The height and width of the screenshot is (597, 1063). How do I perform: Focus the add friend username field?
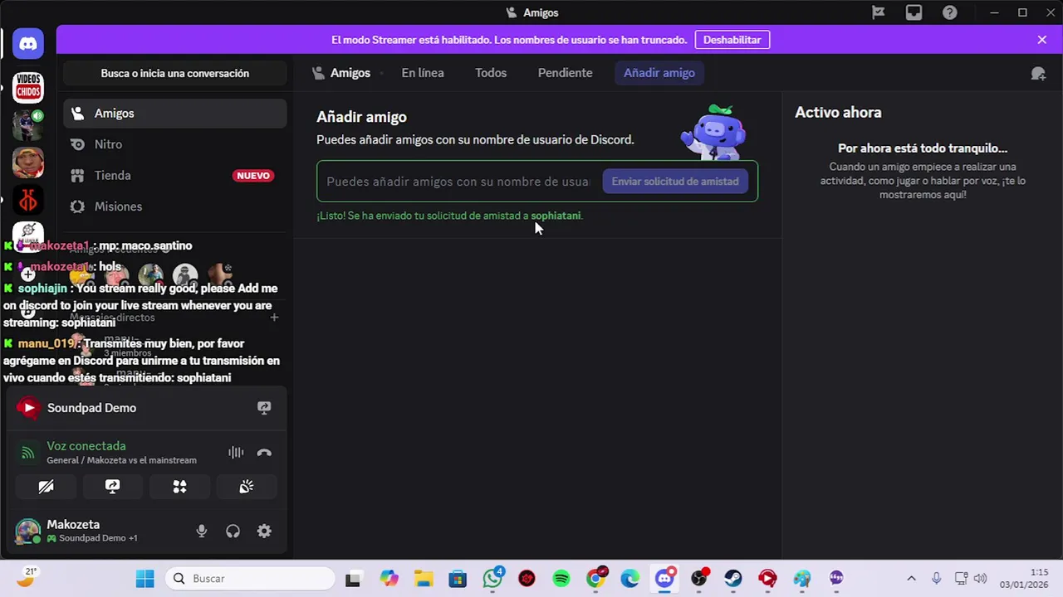pos(458,182)
